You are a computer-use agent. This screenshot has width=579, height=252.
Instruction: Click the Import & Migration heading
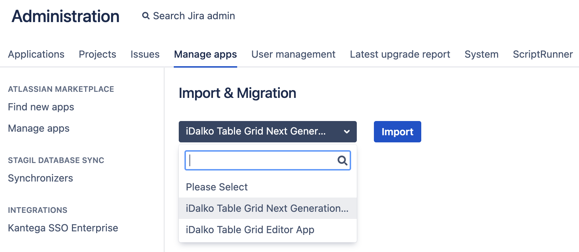pos(238,93)
